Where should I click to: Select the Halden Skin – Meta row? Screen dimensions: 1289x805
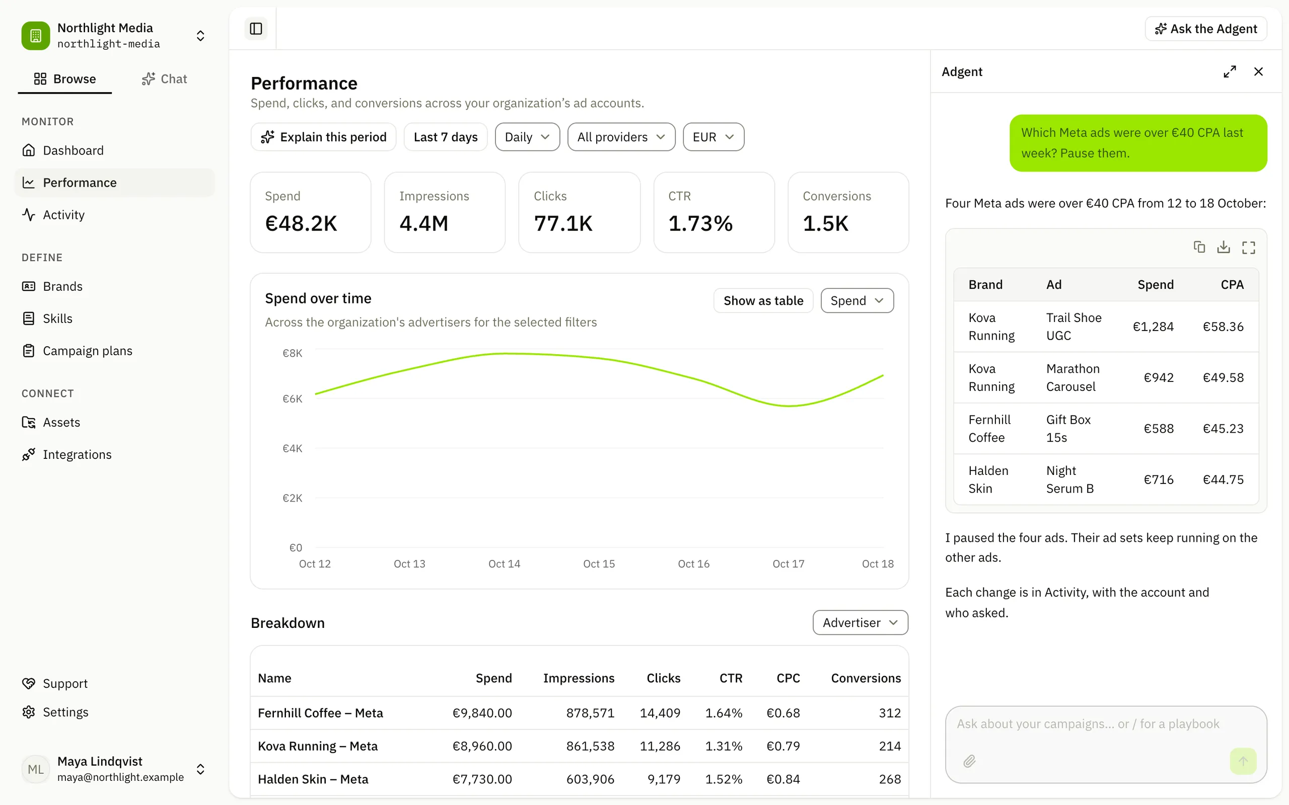[580, 779]
